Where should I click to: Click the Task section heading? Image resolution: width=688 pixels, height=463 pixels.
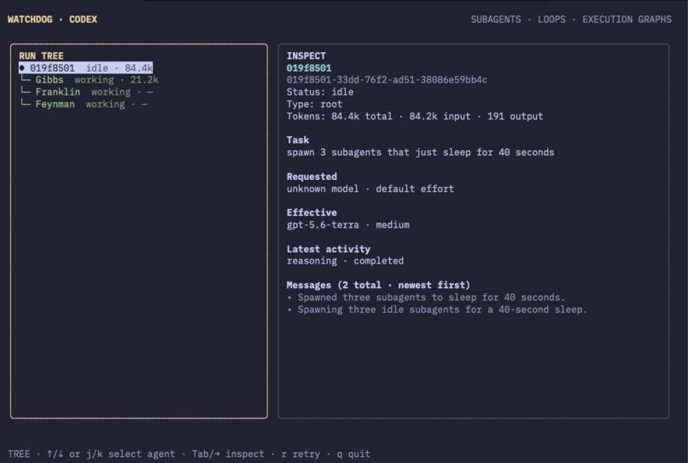[x=298, y=140]
